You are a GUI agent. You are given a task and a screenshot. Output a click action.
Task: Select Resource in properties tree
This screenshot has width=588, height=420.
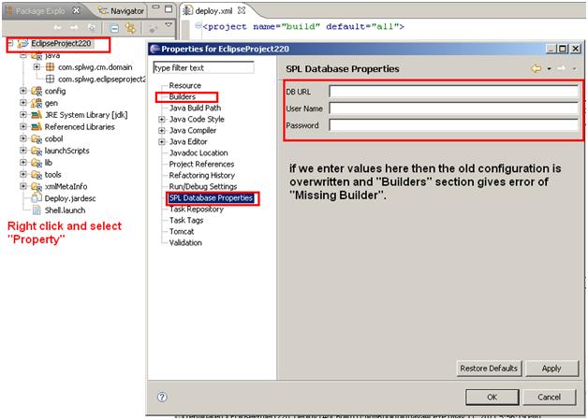tap(184, 85)
